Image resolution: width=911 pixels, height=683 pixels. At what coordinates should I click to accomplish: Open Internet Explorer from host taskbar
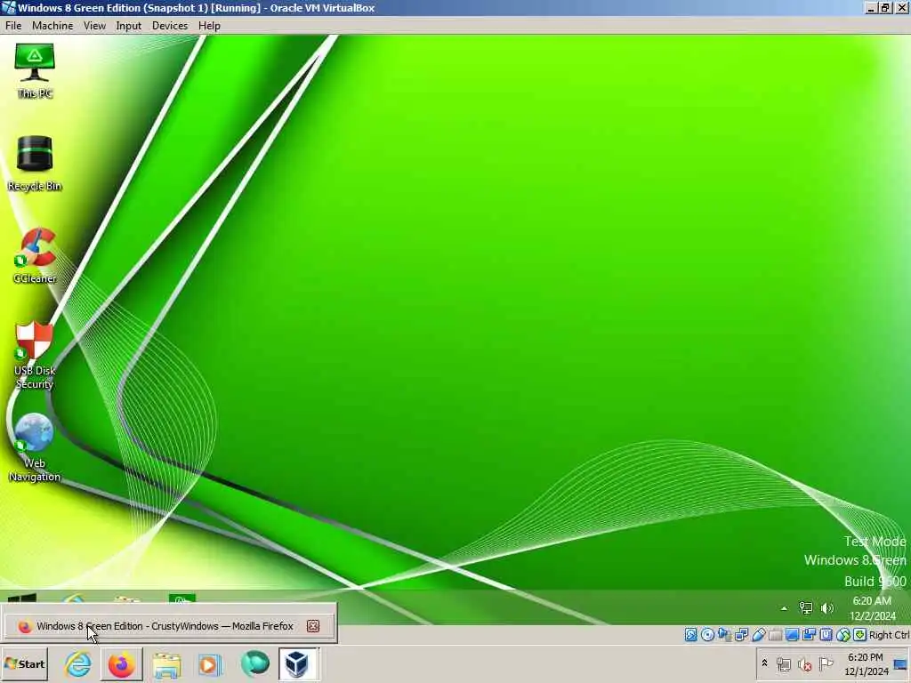pos(78,663)
